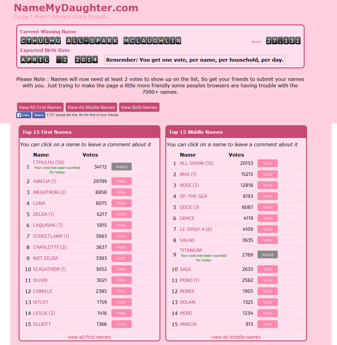Click the Facebook Share button

(39, 115)
